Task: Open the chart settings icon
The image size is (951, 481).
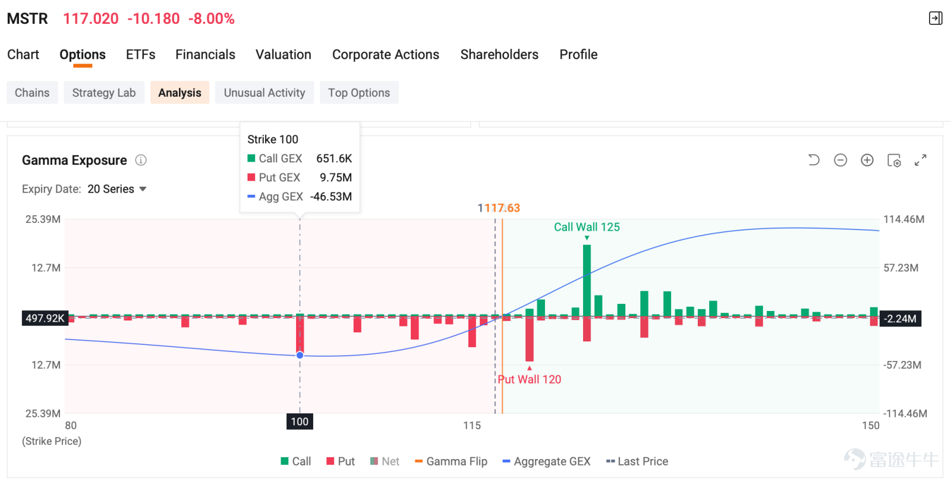Action: coord(894,160)
